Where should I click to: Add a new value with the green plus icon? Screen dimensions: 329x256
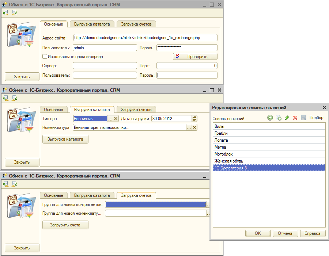pyautogui.click(x=270, y=118)
